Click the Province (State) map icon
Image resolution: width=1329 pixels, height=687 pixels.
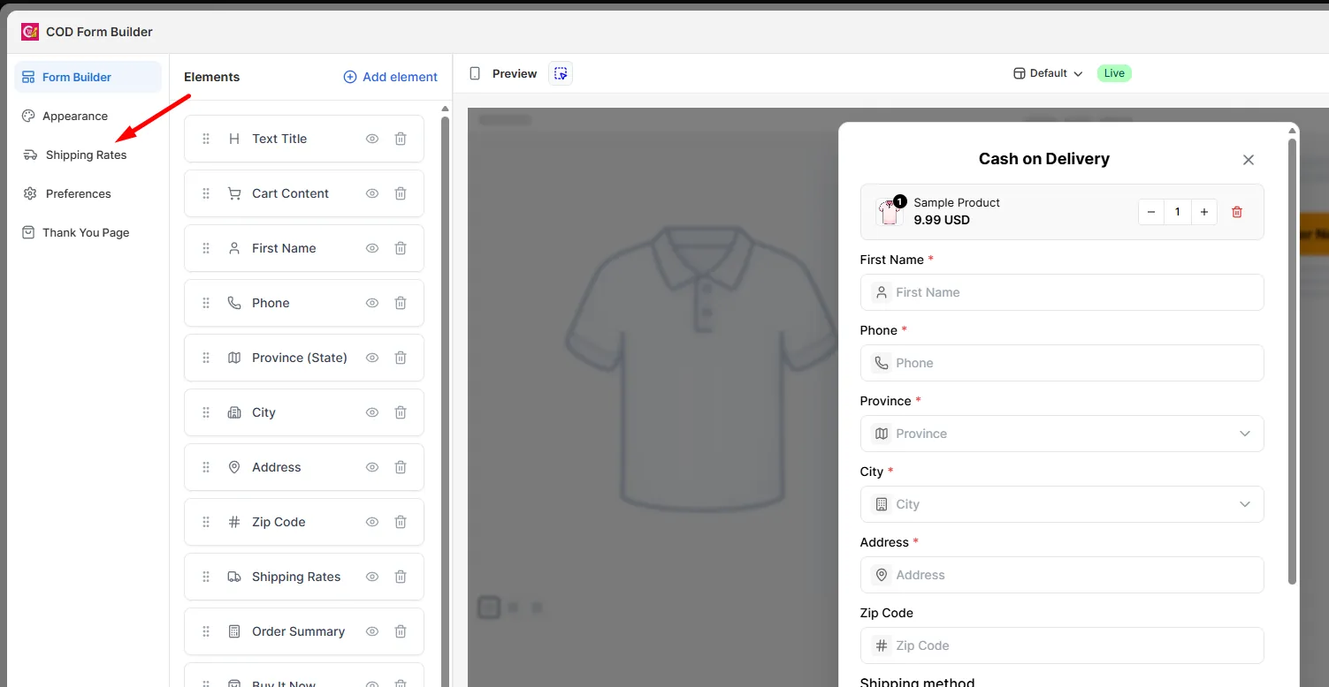[x=234, y=358]
